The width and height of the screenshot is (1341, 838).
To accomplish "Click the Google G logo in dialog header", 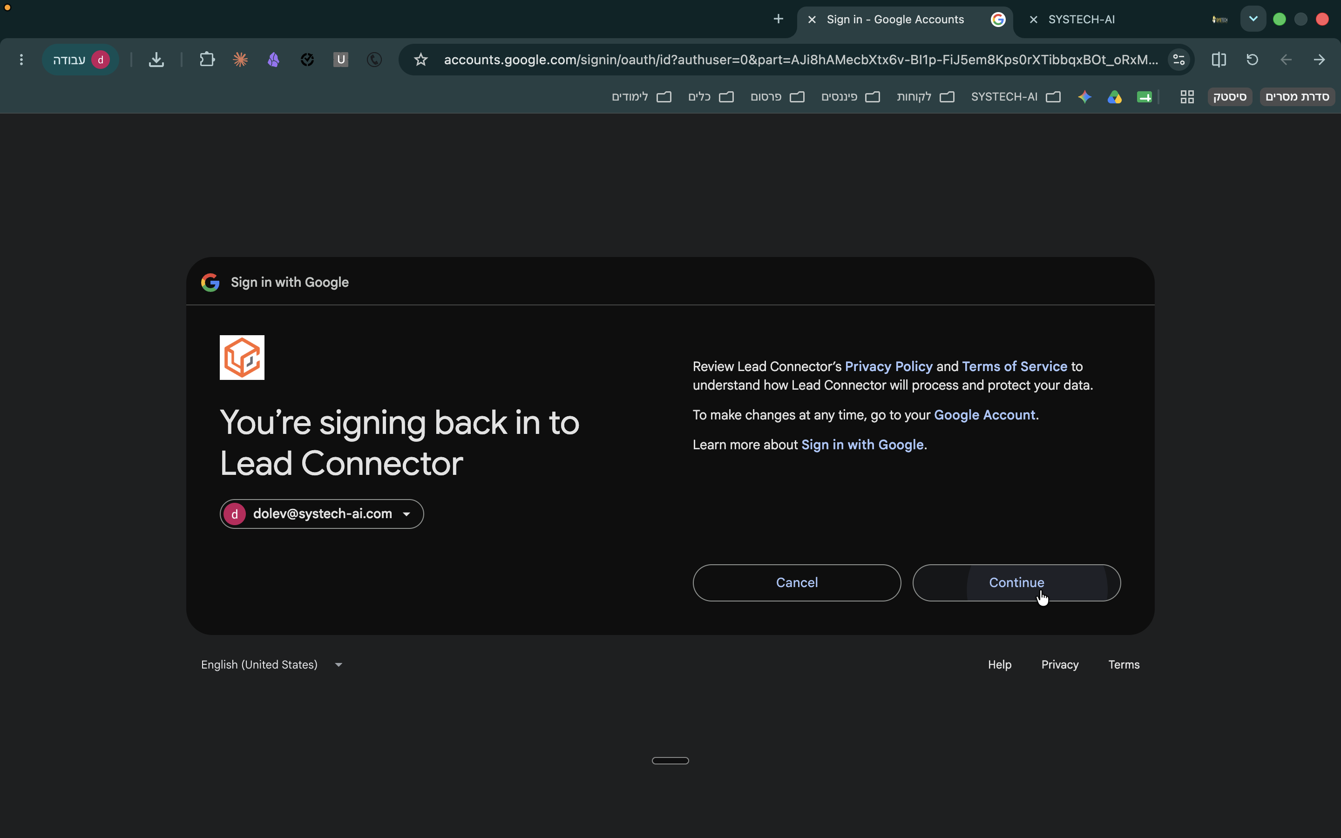I will coord(210,283).
